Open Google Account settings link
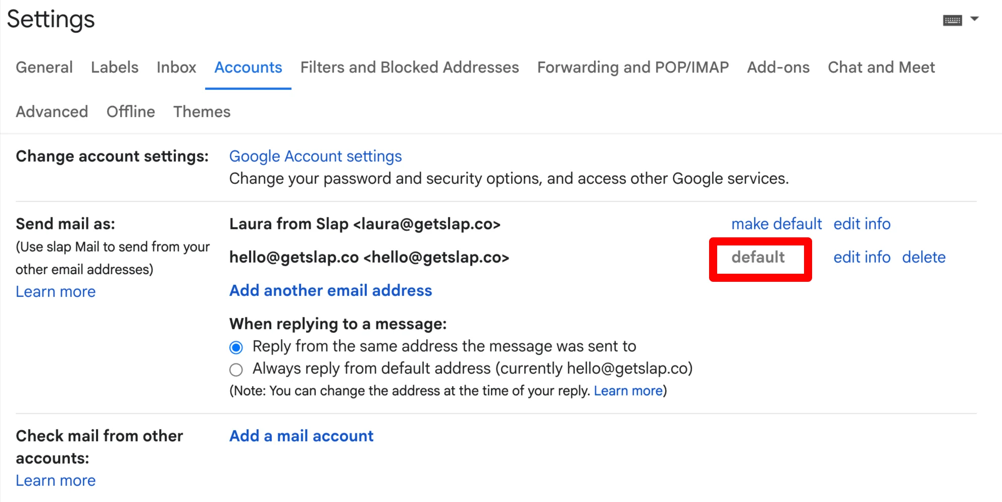 tap(316, 157)
